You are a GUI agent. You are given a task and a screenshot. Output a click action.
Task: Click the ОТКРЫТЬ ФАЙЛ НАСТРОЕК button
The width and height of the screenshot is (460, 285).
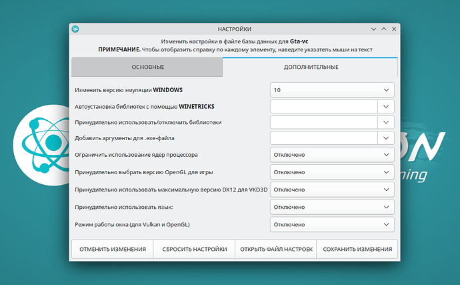[x=275, y=249]
